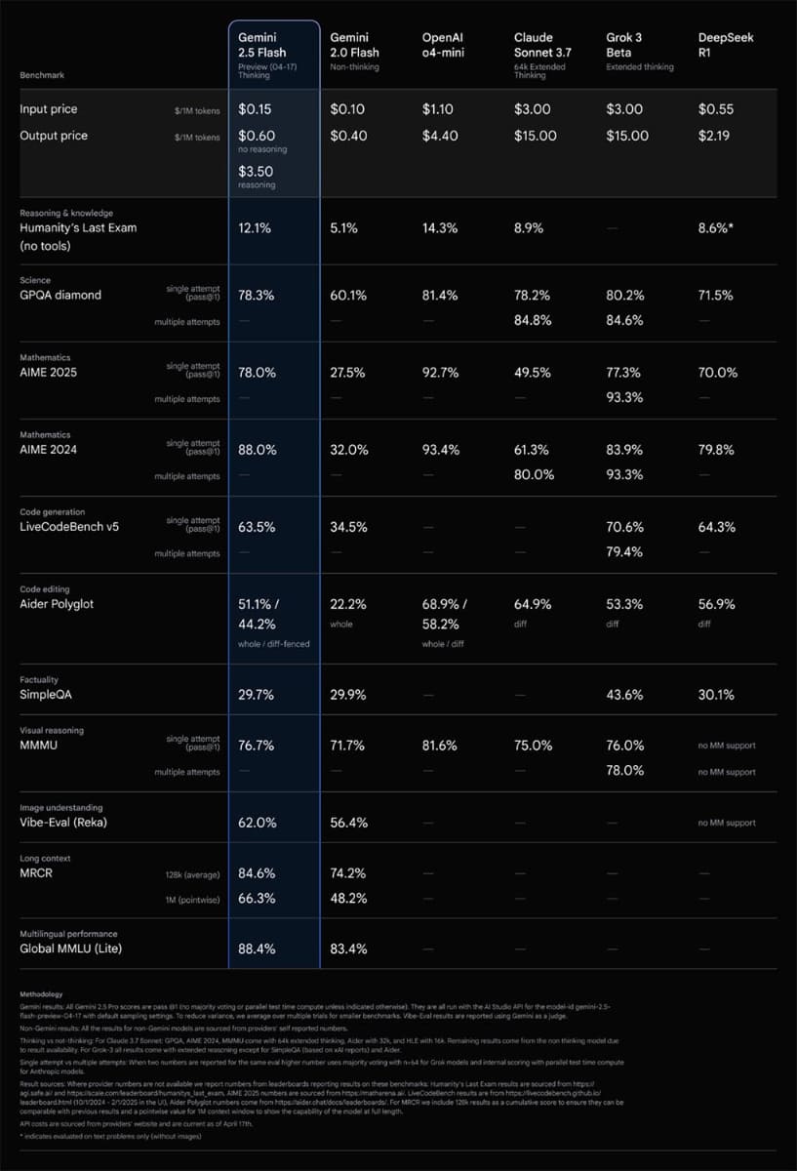Image resolution: width=797 pixels, height=1171 pixels.
Task: Click Grok 3 Beta's 43.6% SimpleQA score
Action: pos(624,693)
